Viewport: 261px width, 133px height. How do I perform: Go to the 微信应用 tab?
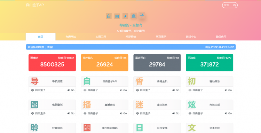click(221, 37)
